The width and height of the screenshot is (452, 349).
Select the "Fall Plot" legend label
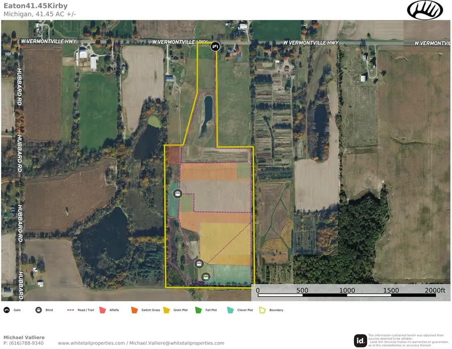pos(211,310)
